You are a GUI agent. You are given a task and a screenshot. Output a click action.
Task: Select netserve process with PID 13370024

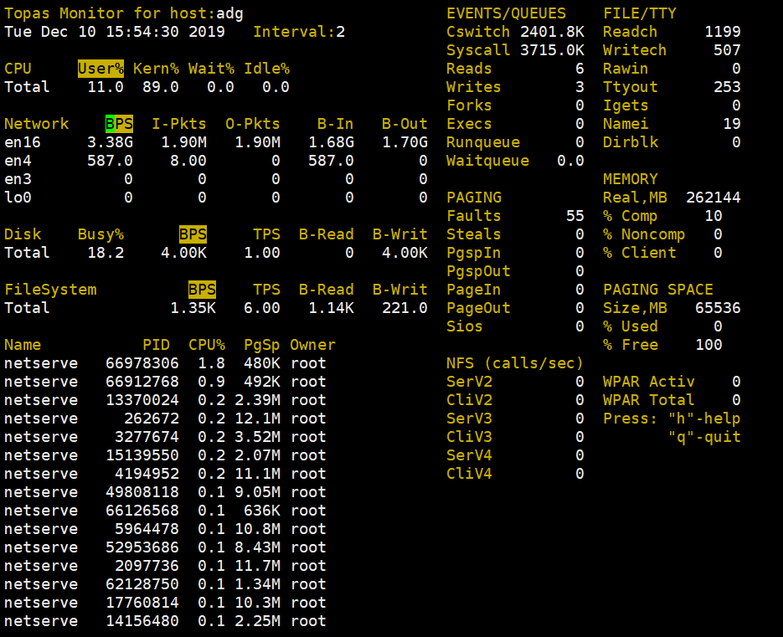[x=165, y=400]
